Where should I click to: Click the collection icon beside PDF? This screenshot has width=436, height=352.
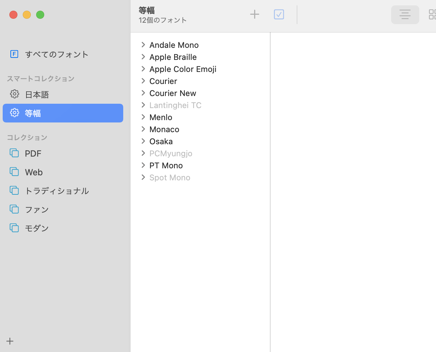[x=14, y=153]
